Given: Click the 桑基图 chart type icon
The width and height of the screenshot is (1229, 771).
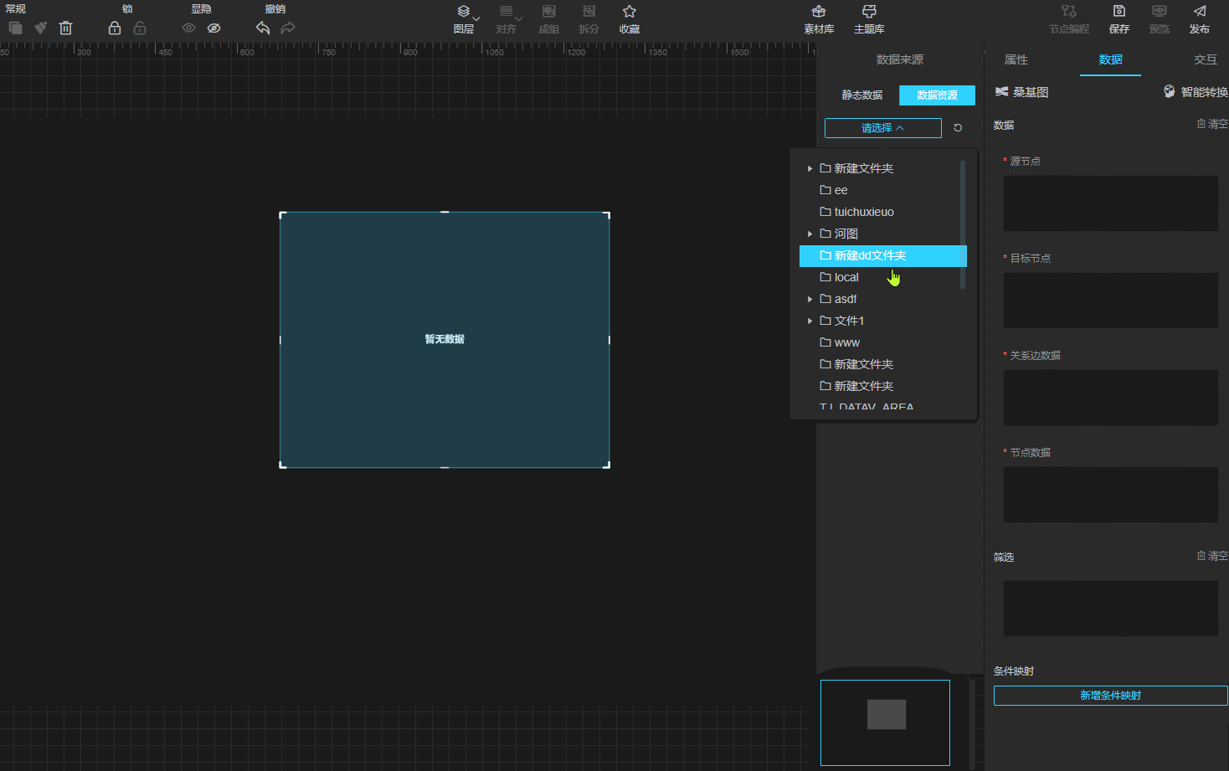Looking at the screenshot, I should pos(1002,92).
